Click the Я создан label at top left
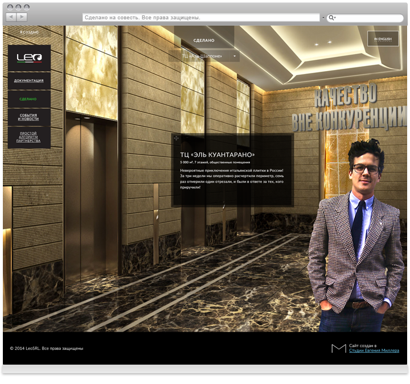This screenshot has height=384, width=410. (28, 33)
